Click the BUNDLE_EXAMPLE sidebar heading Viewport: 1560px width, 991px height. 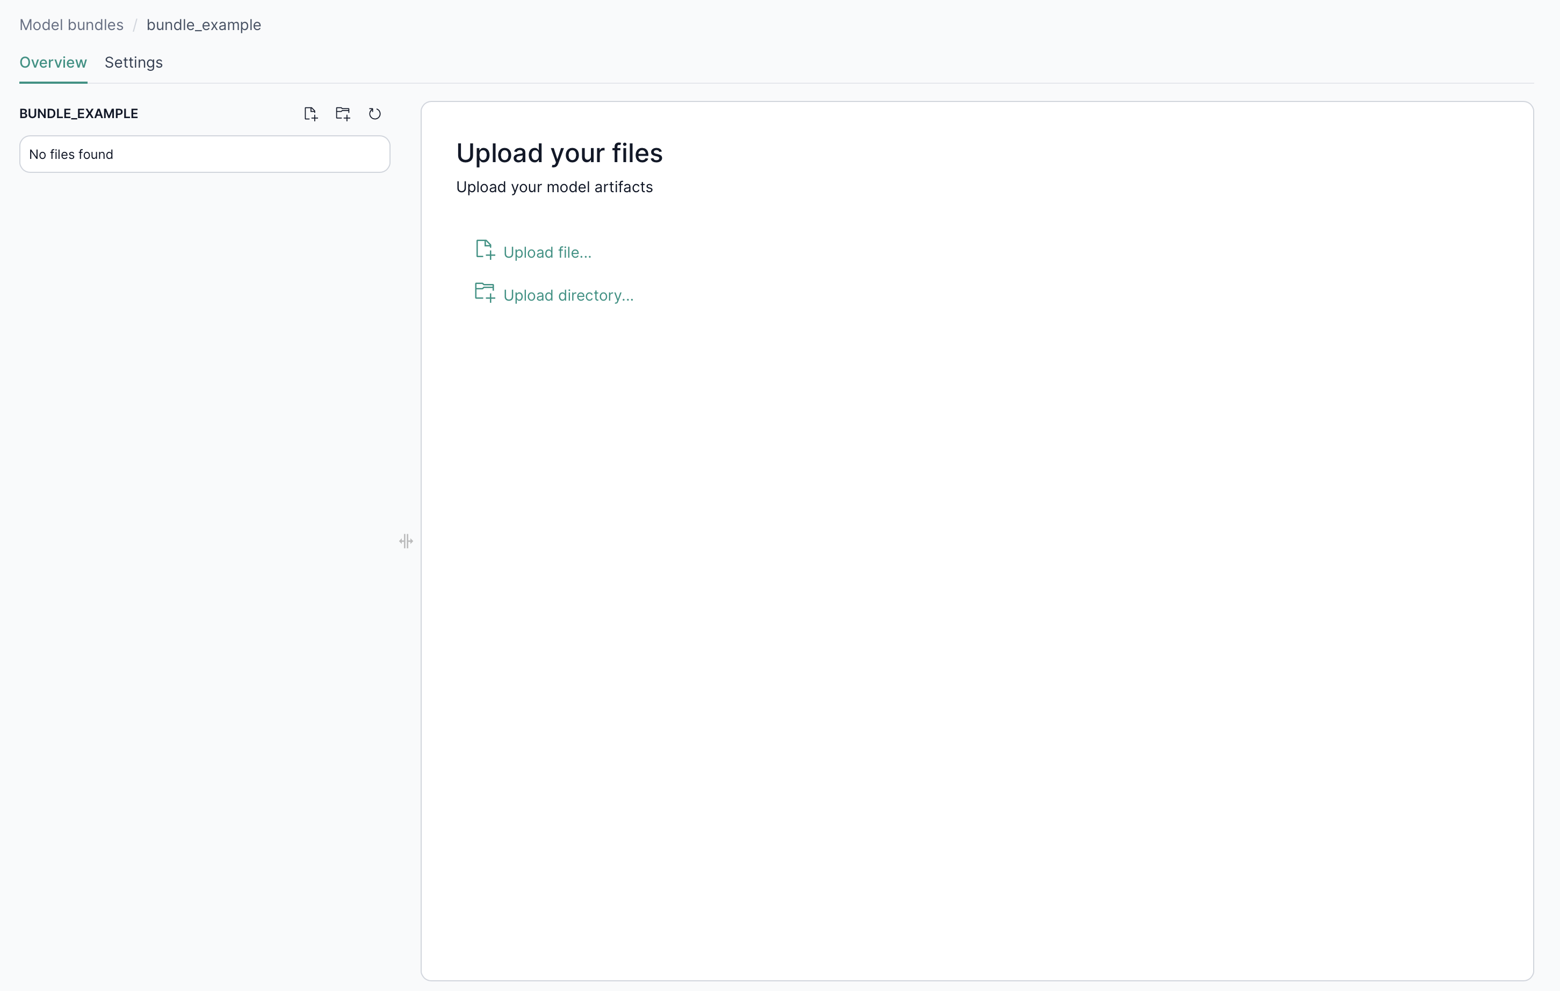point(78,114)
